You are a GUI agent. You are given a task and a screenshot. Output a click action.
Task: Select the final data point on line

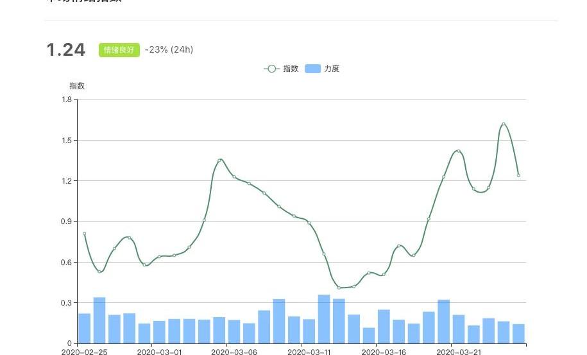point(518,175)
